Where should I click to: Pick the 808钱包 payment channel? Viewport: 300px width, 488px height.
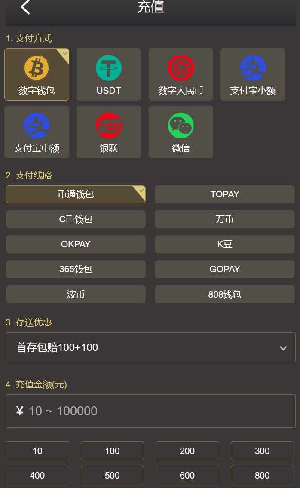tap(224, 295)
